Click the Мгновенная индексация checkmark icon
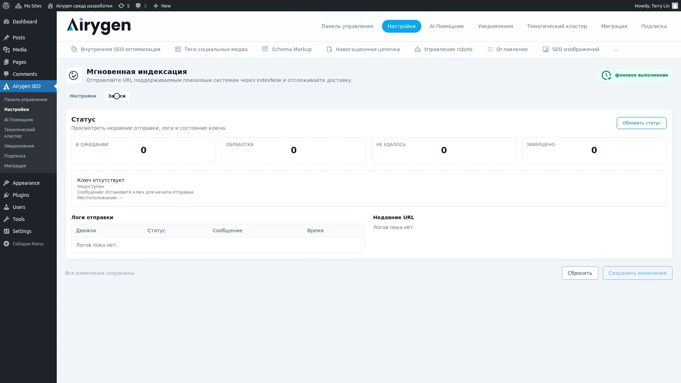Screen dimensions: 681x383 point(74,75)
